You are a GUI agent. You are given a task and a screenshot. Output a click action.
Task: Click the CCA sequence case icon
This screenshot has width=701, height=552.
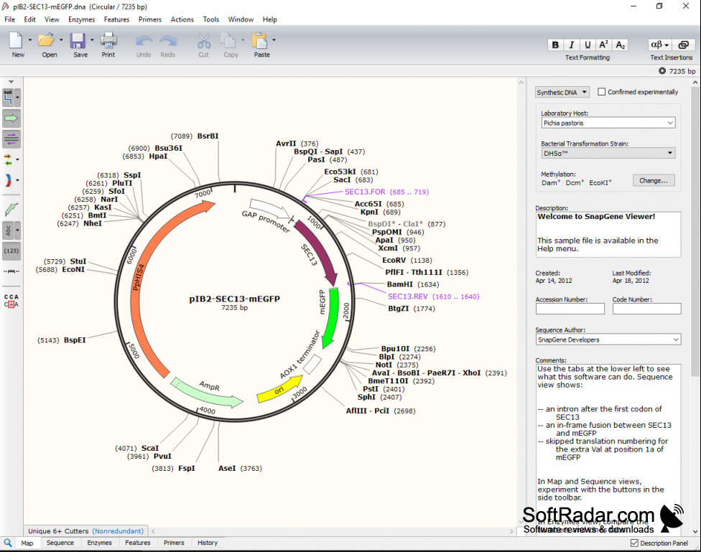pos(11,301)
